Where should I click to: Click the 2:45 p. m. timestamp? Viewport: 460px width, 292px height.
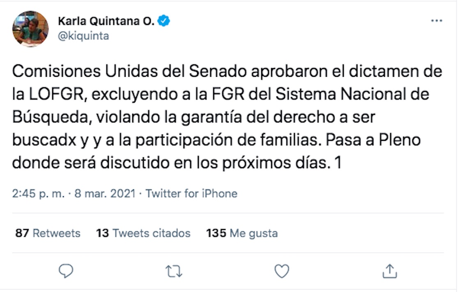[38, 193]
